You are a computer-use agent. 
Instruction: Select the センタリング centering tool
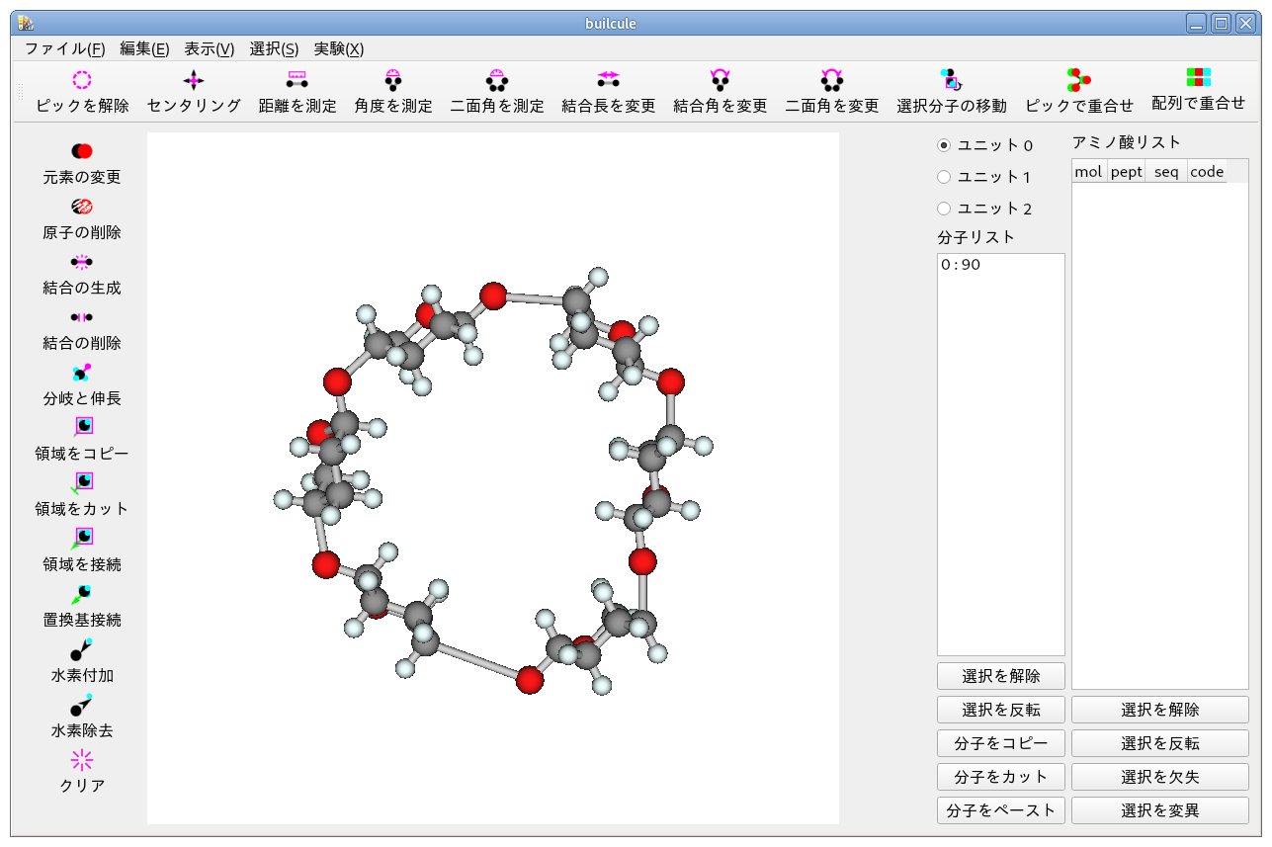click(x=194, y=81)
